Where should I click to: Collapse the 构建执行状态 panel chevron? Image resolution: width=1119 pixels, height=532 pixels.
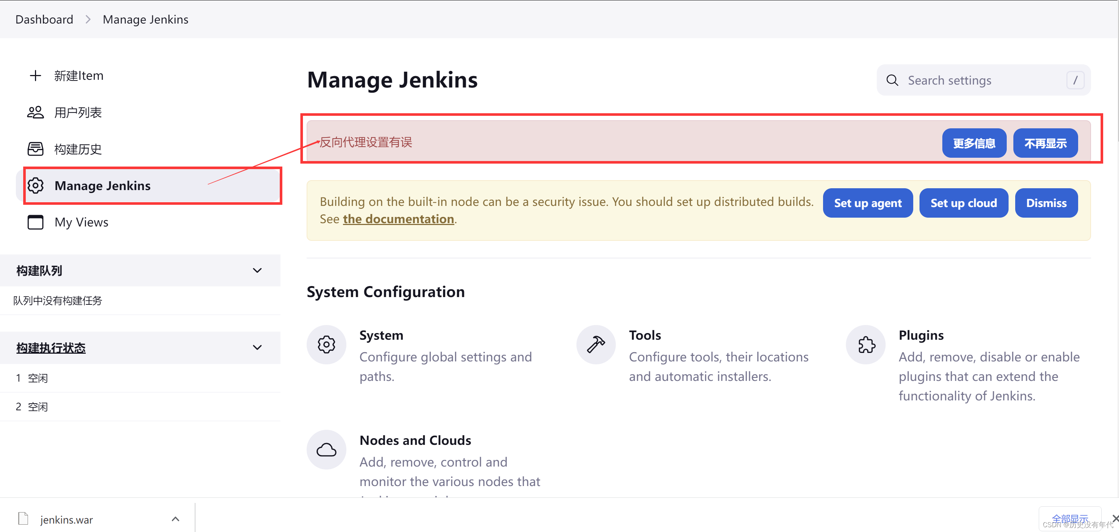click(257, 347)
